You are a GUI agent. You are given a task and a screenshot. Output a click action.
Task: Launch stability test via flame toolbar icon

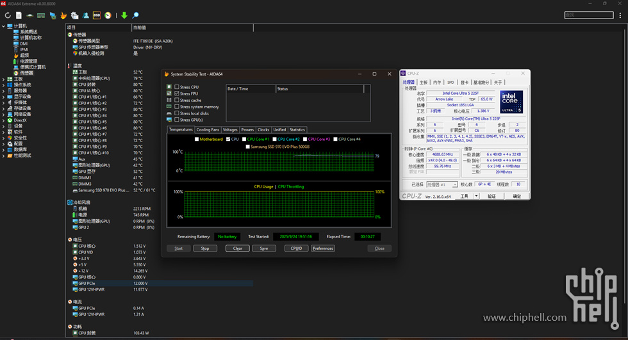(x=63, y=15)
